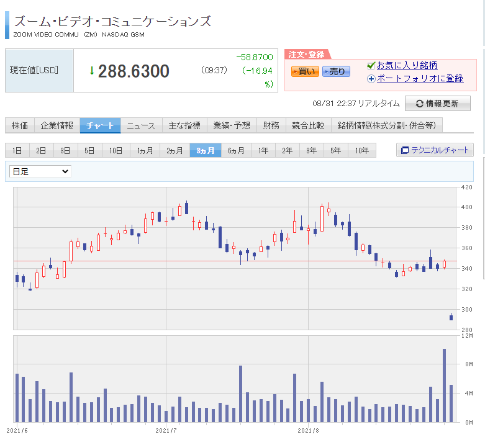Select the チャート tab
485x437 pixels.
point(100,125)
